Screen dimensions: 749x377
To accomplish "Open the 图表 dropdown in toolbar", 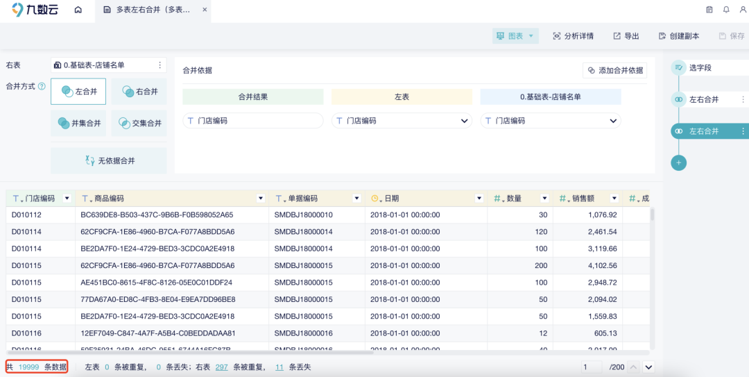I will pyautogui.click(x=515, y=36).
